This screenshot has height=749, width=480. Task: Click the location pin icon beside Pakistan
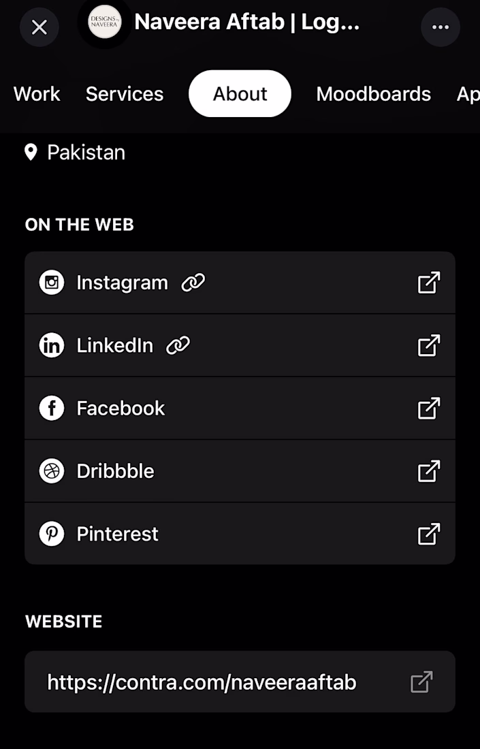tap(30, 153)
